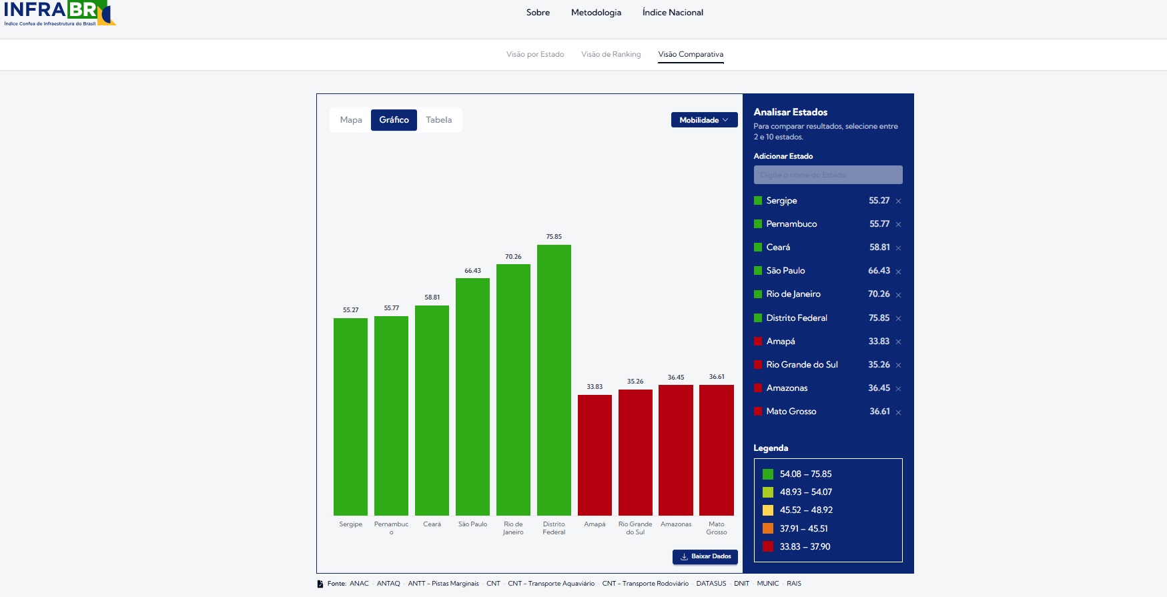Delete São Paulo from the state list
This screenshot has height=597, width=1167.
898,271
